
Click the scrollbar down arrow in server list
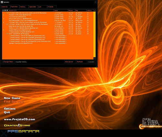click(95, 58)
